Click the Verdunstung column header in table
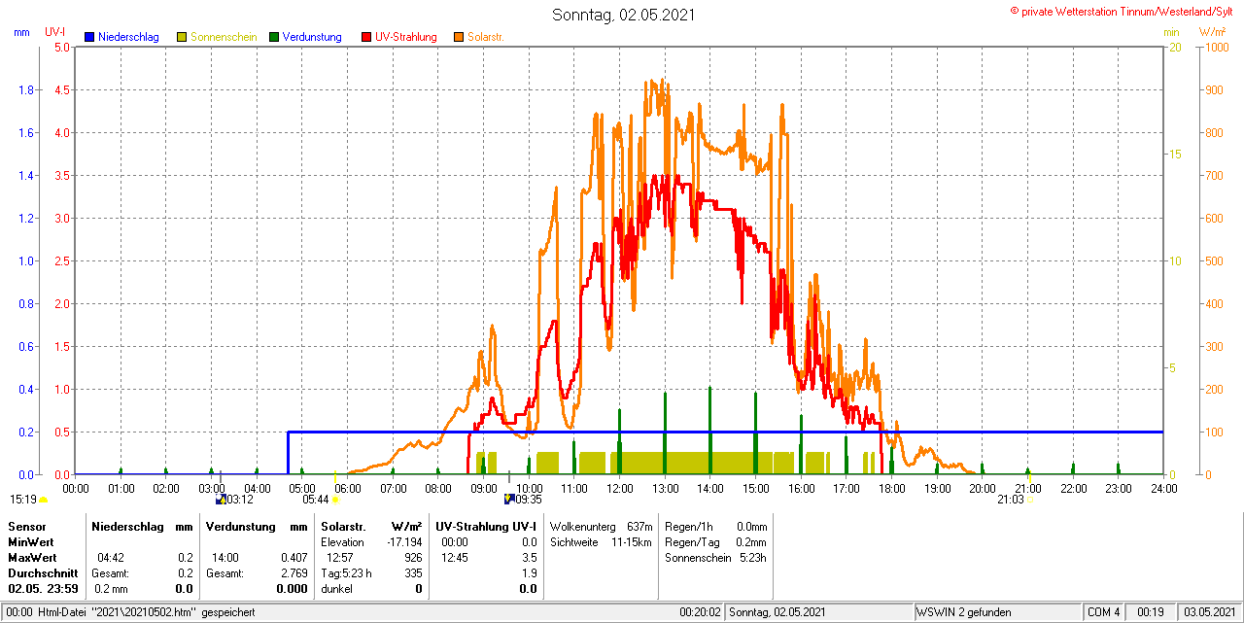Viewport: 1244px width, 623px height. click(241, 526)
